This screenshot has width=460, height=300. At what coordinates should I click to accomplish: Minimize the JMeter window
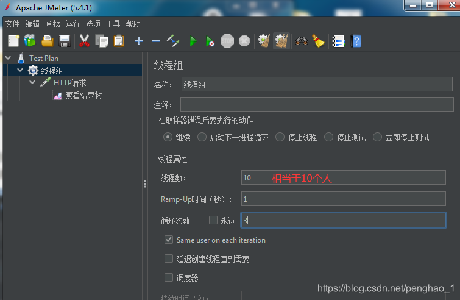pos(413,5)
